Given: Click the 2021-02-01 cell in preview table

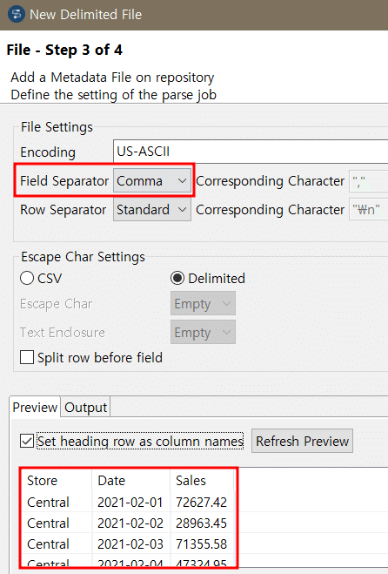Looking at the screenshot, I should pyautogui.click(x=130, y=502).
